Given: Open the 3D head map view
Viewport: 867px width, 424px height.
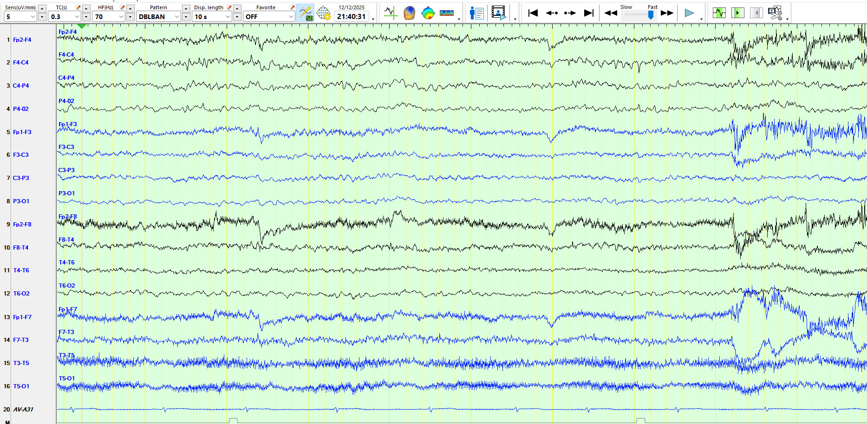Looking at the screenshot, I should (409, 13).
